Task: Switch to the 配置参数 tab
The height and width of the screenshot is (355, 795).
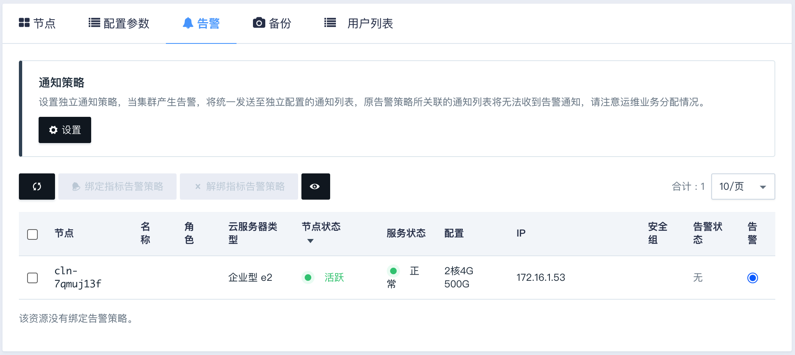Action: coord(119,23)
